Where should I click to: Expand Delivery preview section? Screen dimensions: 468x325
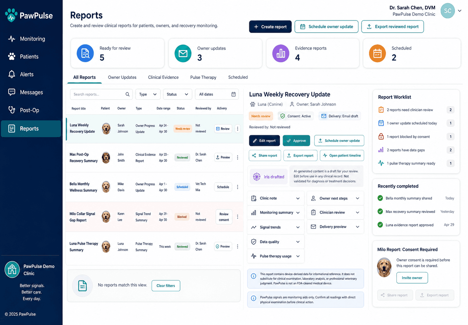(x=335, y=227)
